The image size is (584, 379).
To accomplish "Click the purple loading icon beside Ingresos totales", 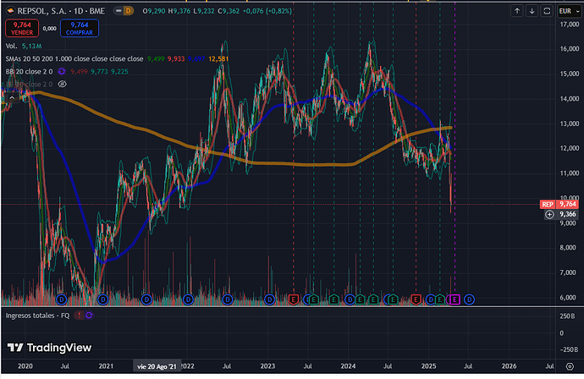I will [x=89, y=316].
